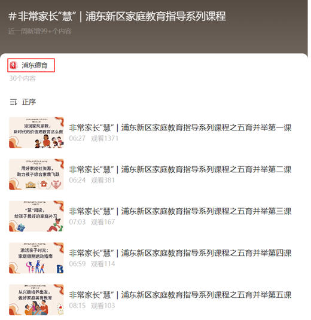
Task: Select the 五育并举第三课 course title
Action: (180, 211)
